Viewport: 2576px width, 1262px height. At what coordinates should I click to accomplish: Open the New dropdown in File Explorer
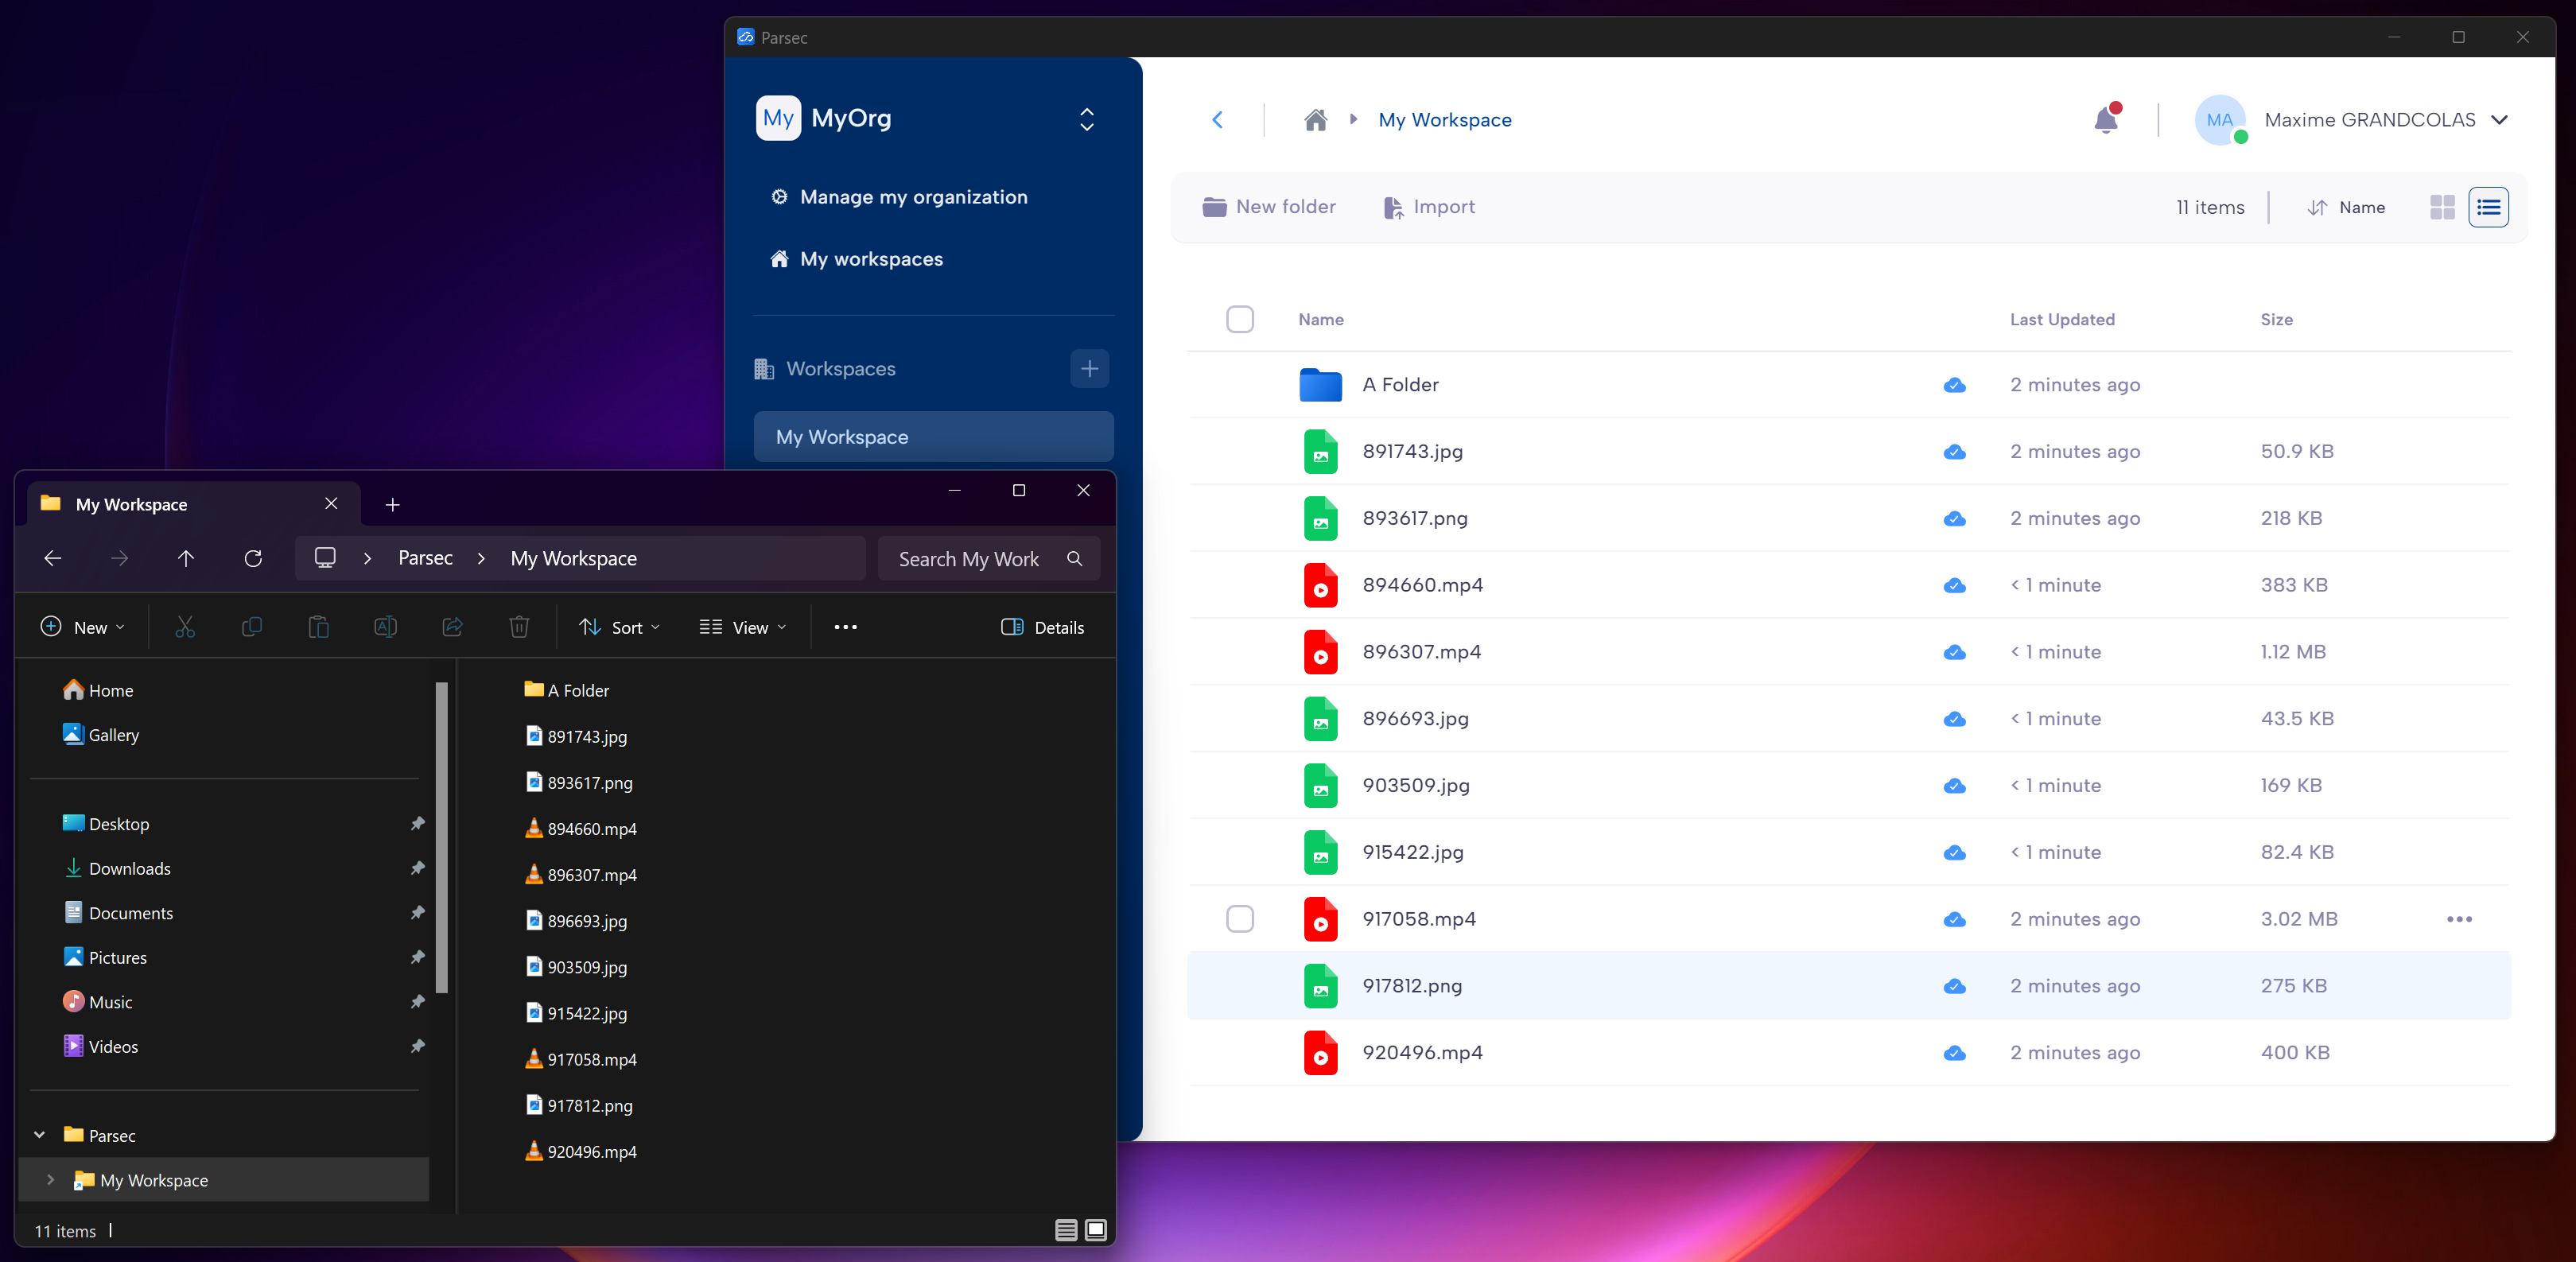pyautogui.click(x=82, y=627)
